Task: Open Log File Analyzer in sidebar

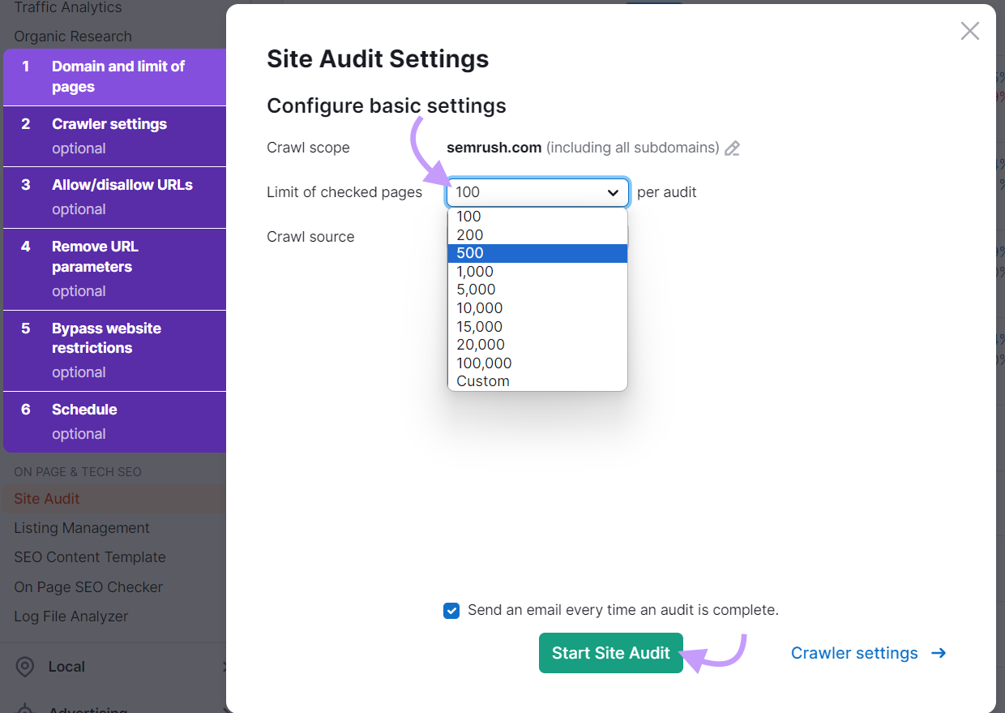Action: pyautogui.click(x=71, y=616)
